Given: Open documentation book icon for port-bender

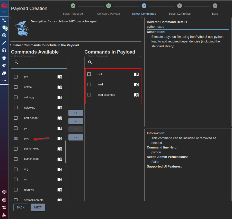Looking at the screenshot, I should click(60, 118).
